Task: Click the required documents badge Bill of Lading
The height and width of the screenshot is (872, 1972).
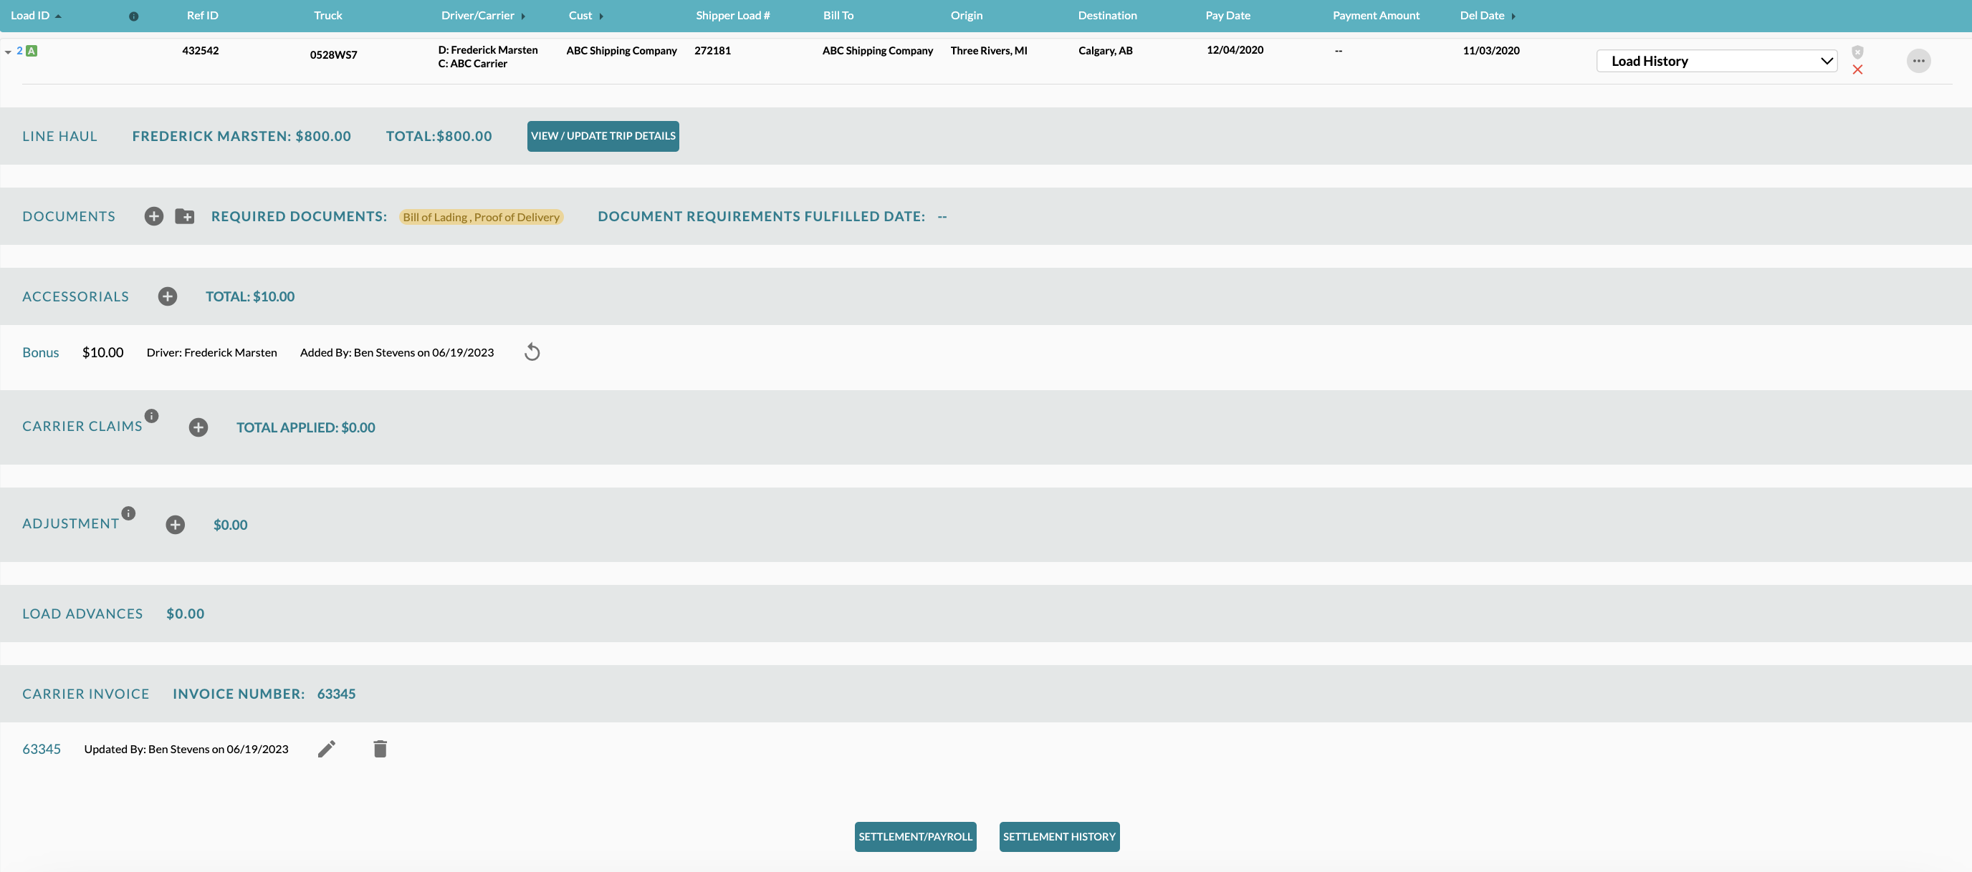Action: tap(482, 217)
